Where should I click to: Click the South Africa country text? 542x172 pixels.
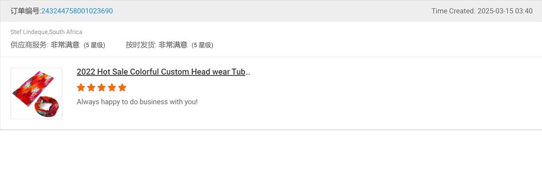tap(65, 32)
